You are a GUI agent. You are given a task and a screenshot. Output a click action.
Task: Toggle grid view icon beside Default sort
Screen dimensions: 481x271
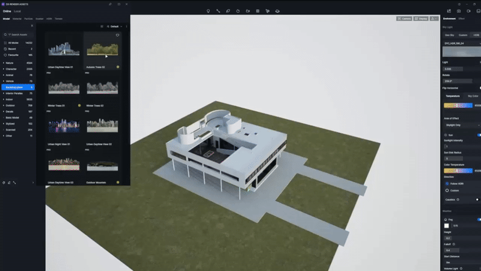point(102,26)
